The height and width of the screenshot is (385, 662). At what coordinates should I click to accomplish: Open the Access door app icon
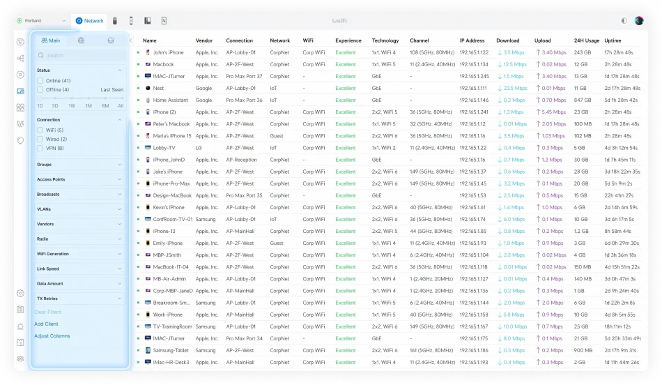click(x=131, y=21)
